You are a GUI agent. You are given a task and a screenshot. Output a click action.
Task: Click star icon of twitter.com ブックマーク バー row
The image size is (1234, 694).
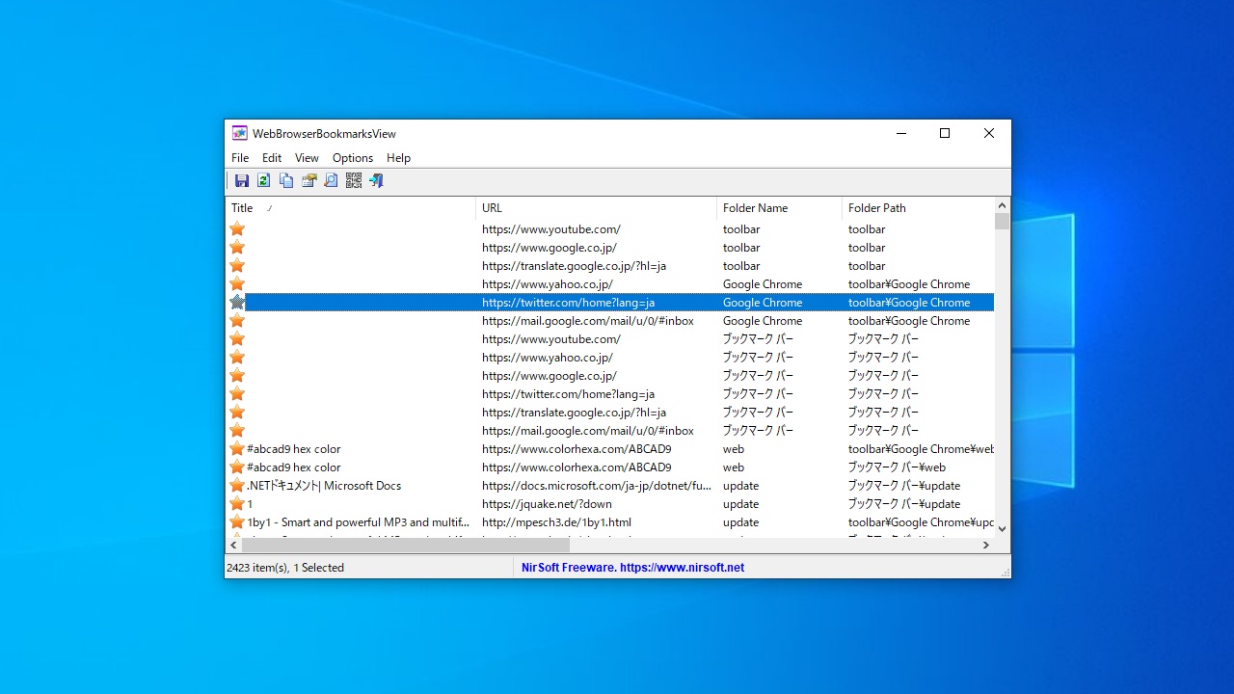click(x=237, y=394)
